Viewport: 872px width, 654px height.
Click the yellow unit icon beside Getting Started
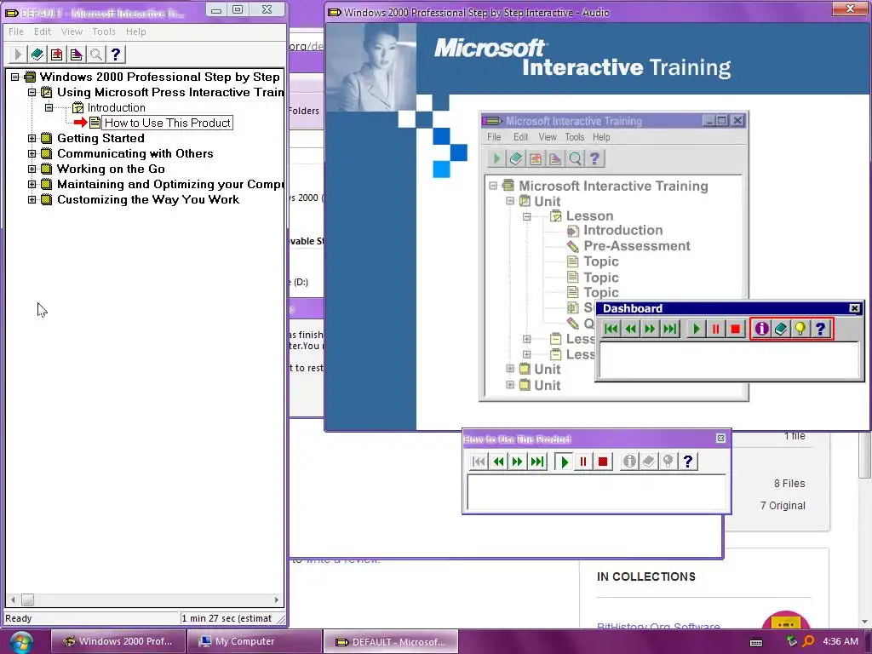tap(47, 138)
